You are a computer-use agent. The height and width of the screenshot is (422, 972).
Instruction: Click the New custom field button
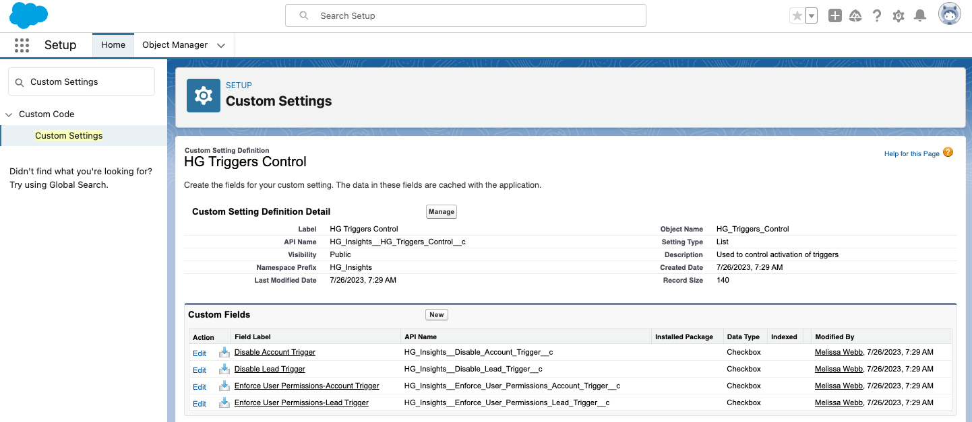point(437,314)
